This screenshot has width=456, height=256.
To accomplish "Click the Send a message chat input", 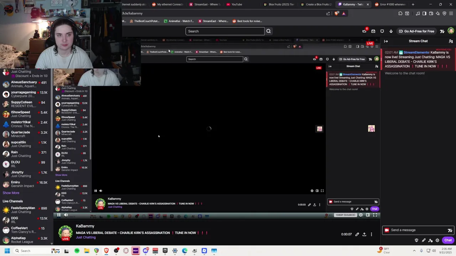I will [x=418, y=230].
